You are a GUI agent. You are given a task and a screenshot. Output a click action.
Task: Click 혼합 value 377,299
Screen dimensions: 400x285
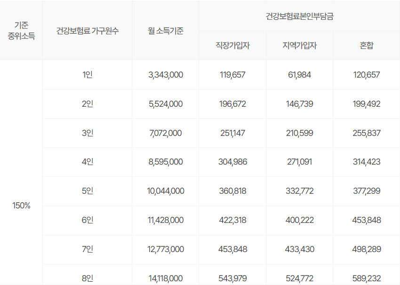[x=366, y=191]
